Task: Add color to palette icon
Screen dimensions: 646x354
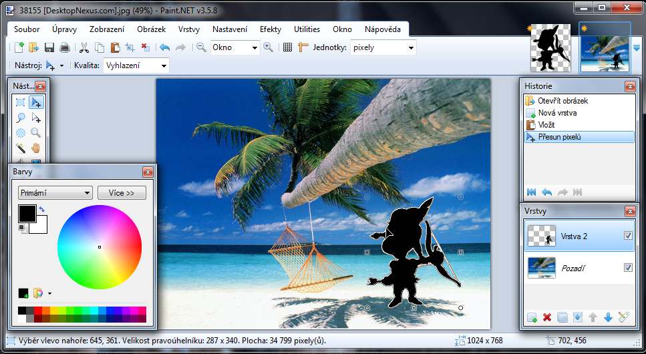Action: click(x=23, y=293)
